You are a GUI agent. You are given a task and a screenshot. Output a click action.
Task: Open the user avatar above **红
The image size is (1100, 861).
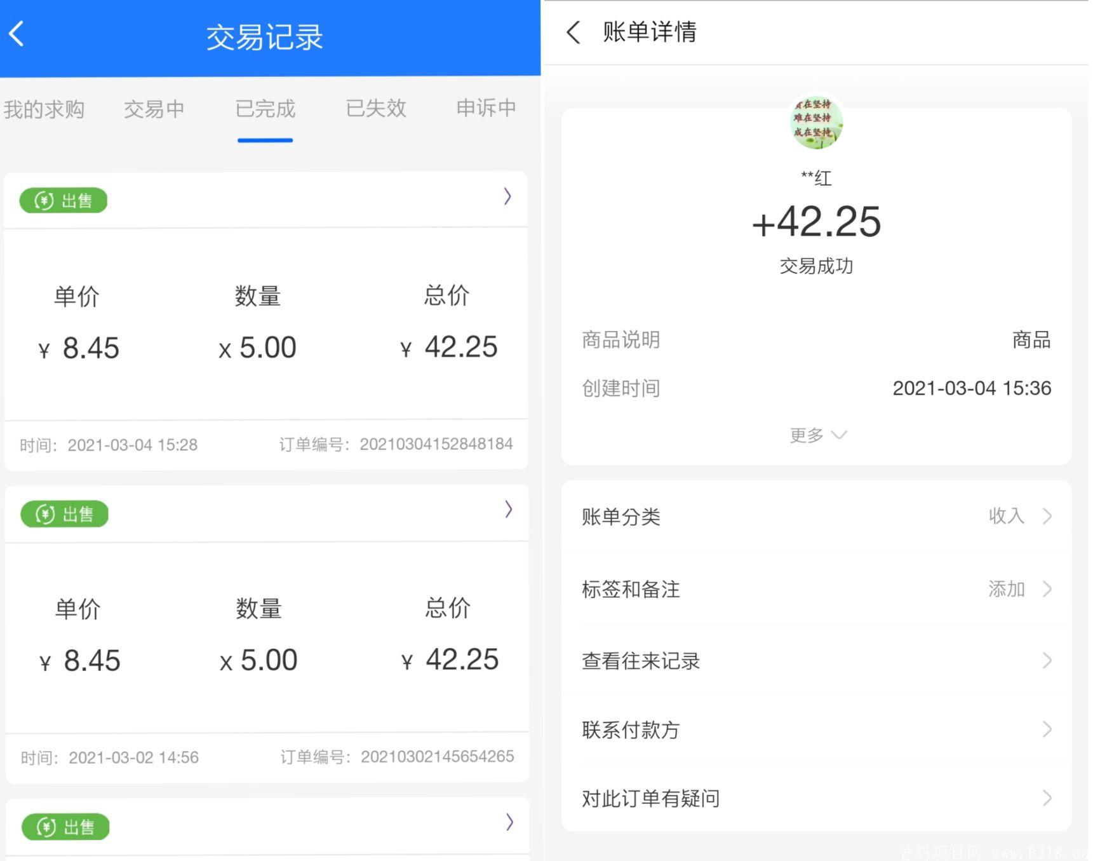[817, 122]
